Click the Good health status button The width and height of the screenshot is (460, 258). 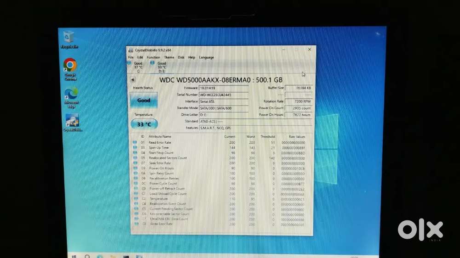click(144, 100)
